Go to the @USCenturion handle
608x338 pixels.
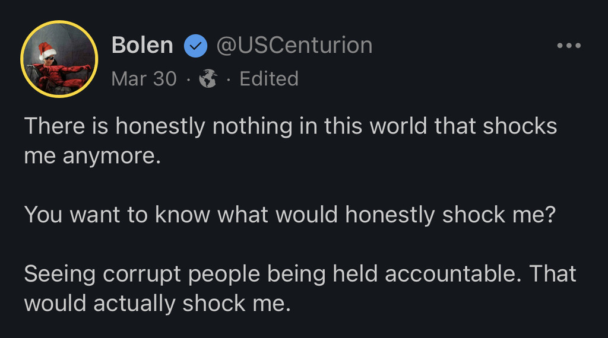(294, 46)
